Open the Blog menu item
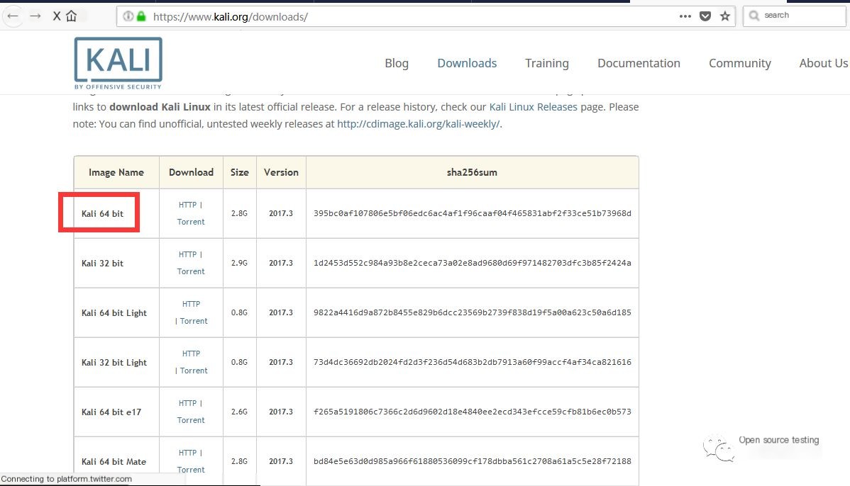Screen dimensions: 850x486 397,63
